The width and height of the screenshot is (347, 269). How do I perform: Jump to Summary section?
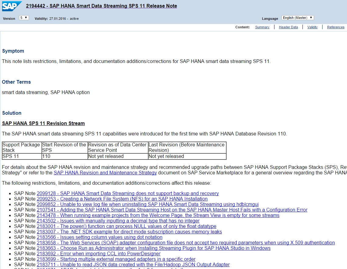[262, 27]
